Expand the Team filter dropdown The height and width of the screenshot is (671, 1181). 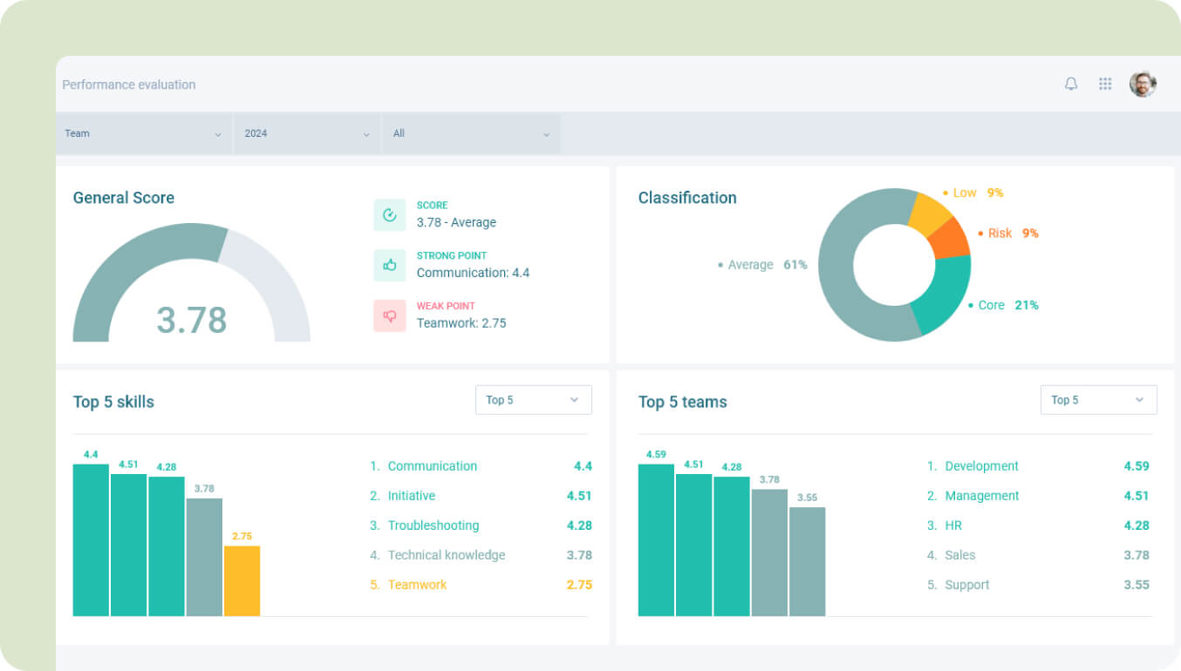(144, 133)
